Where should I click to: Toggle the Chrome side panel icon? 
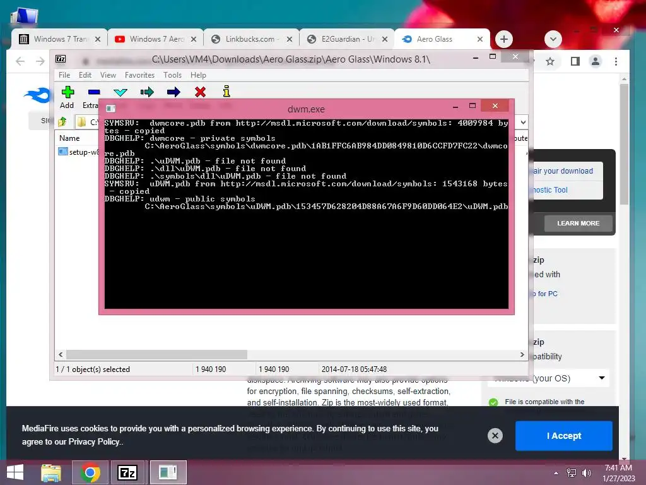[x=575, y=61]
